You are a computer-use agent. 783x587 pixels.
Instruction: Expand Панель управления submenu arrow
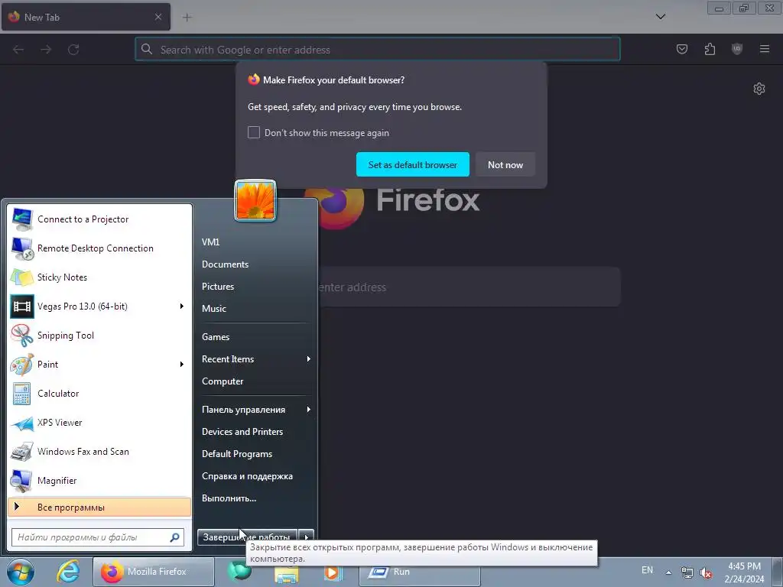(309, 410)
